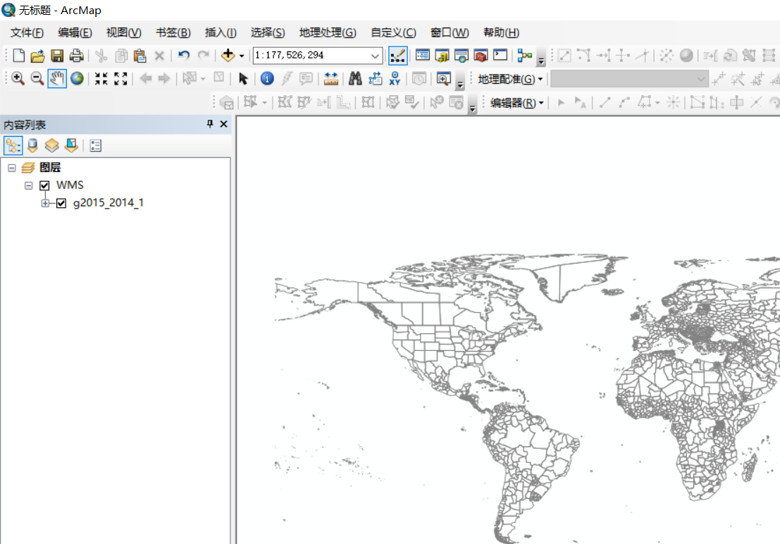Open the 地理处理(G) menu

tap(328, 33)
